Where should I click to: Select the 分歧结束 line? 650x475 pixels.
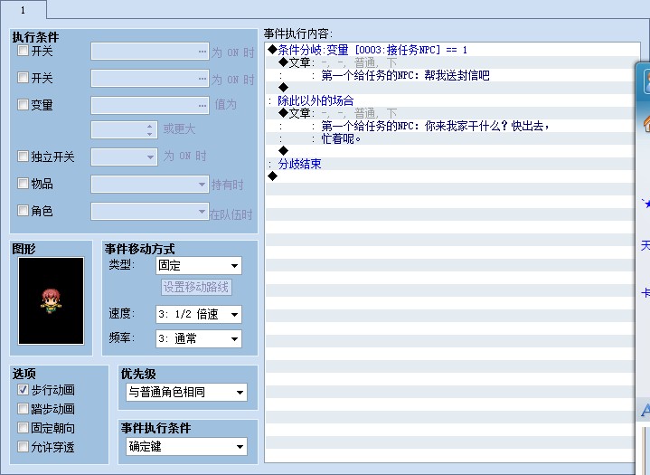pyautogui.click(x=450, y=164)
